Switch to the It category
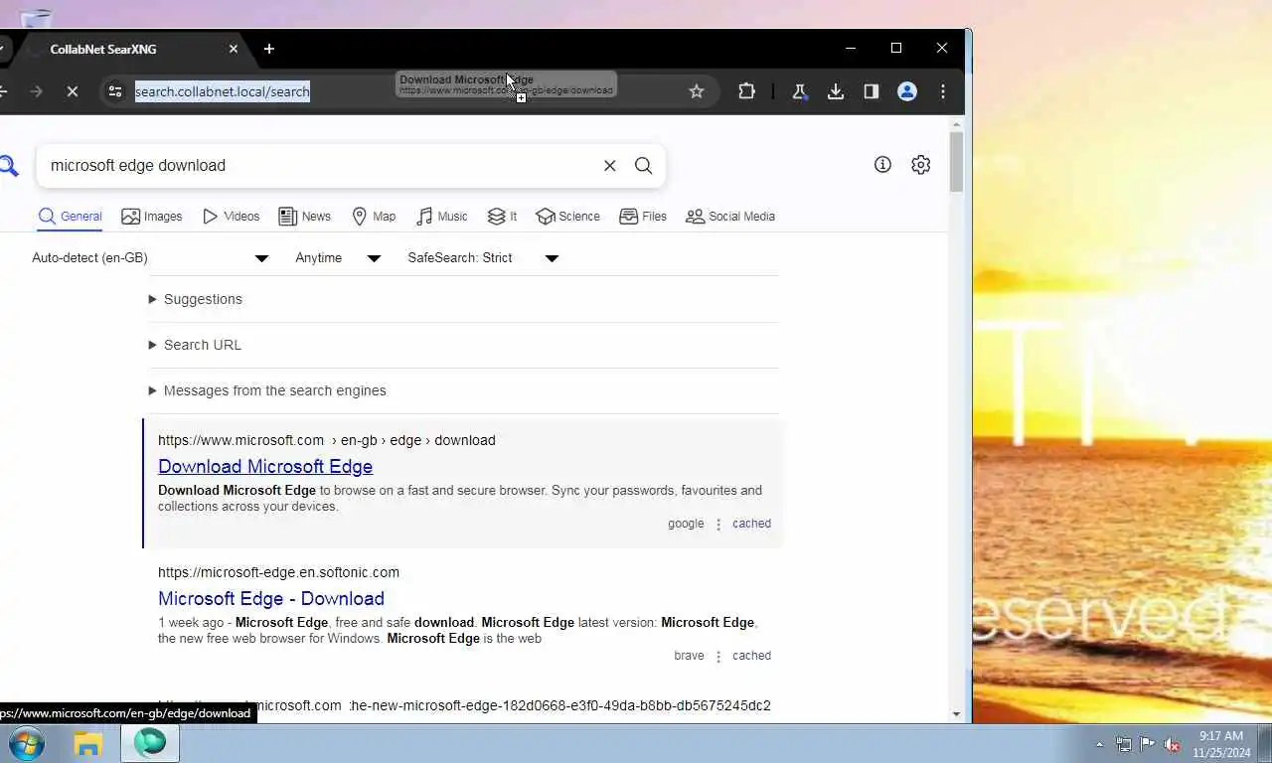The image size is (1272, 763). (x=502, y=217)
